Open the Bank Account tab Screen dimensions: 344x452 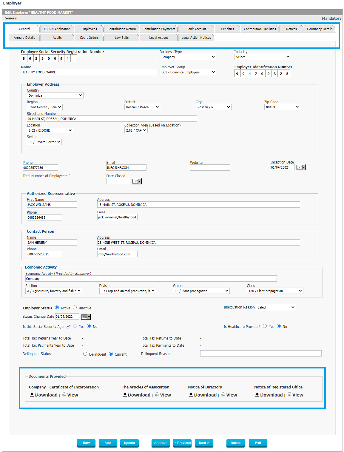pyautogui.click(x=196, y=29)
